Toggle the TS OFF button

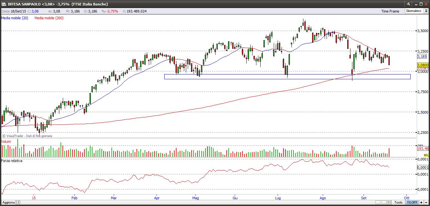pyautogui.click(x=412, y=202)
